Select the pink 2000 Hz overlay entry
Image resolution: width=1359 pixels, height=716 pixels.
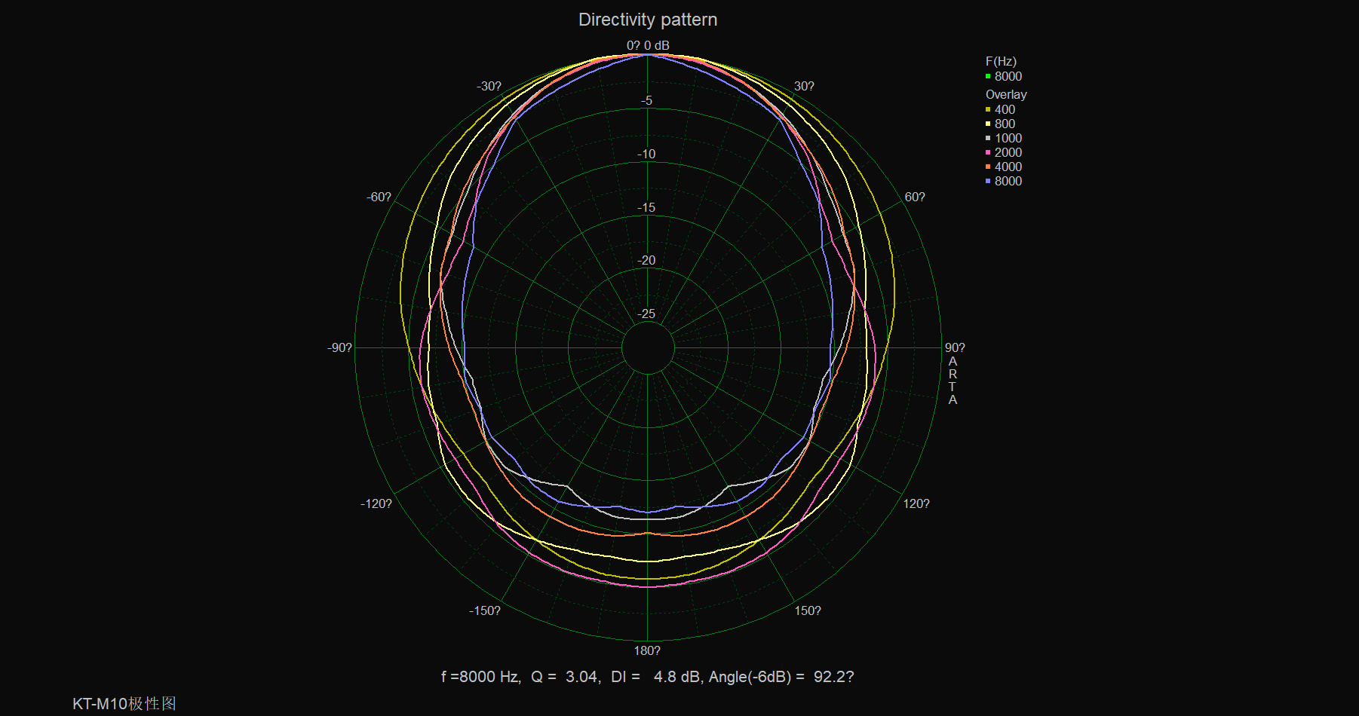tap(1008, 152)
